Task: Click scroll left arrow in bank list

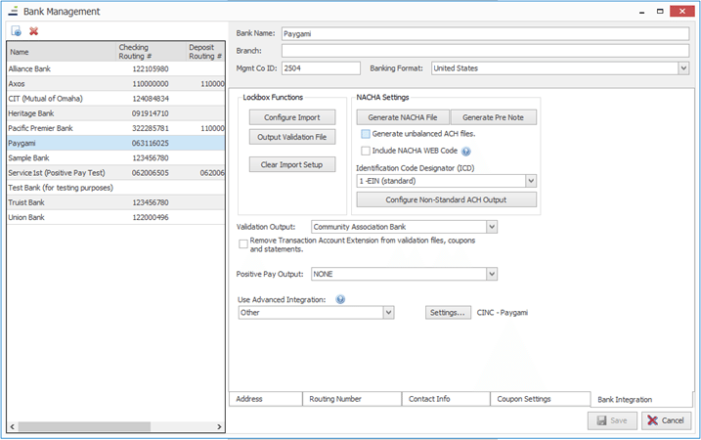Action: 13,426
